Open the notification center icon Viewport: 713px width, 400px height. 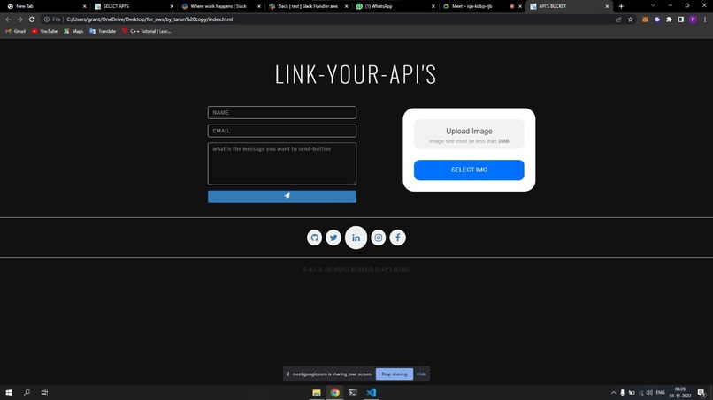coord(701,393)
